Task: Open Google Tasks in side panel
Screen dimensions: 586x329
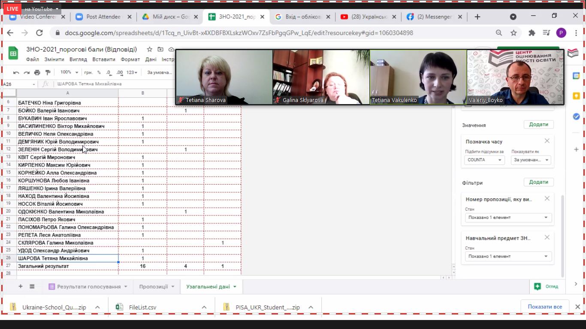Action: pos(576,117)
